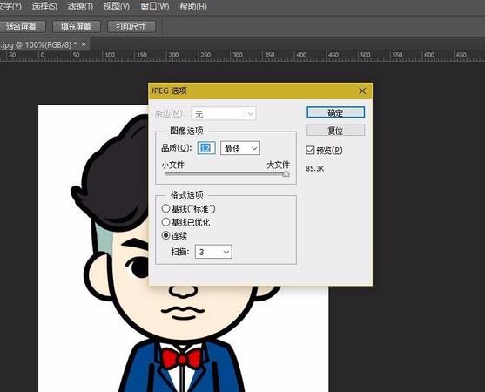Image resolution: width=485 pixels, height=392 pixels.
Task: Open the 帮助(H) menu
Action: coord(193,6)
